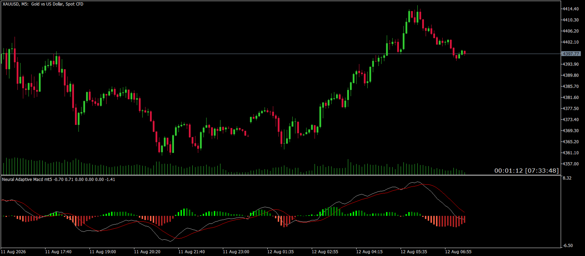Click the -6.50 indicator scale value
This screenshot has width=585, height=256.
click(x=568, y=245)
